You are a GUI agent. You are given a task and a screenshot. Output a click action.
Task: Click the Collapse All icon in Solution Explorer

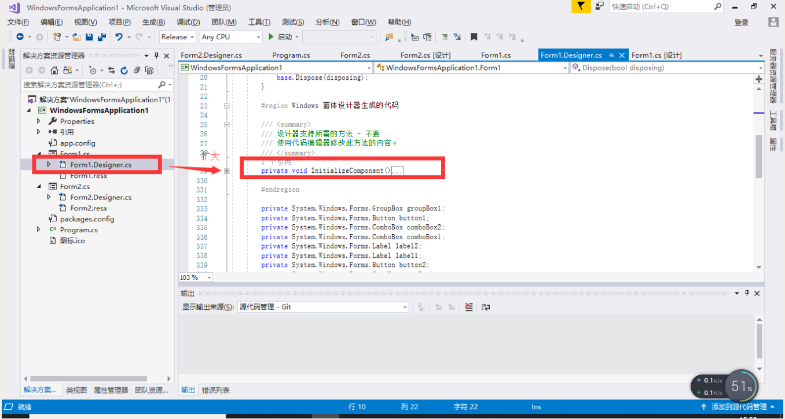[x=137, y=71]
